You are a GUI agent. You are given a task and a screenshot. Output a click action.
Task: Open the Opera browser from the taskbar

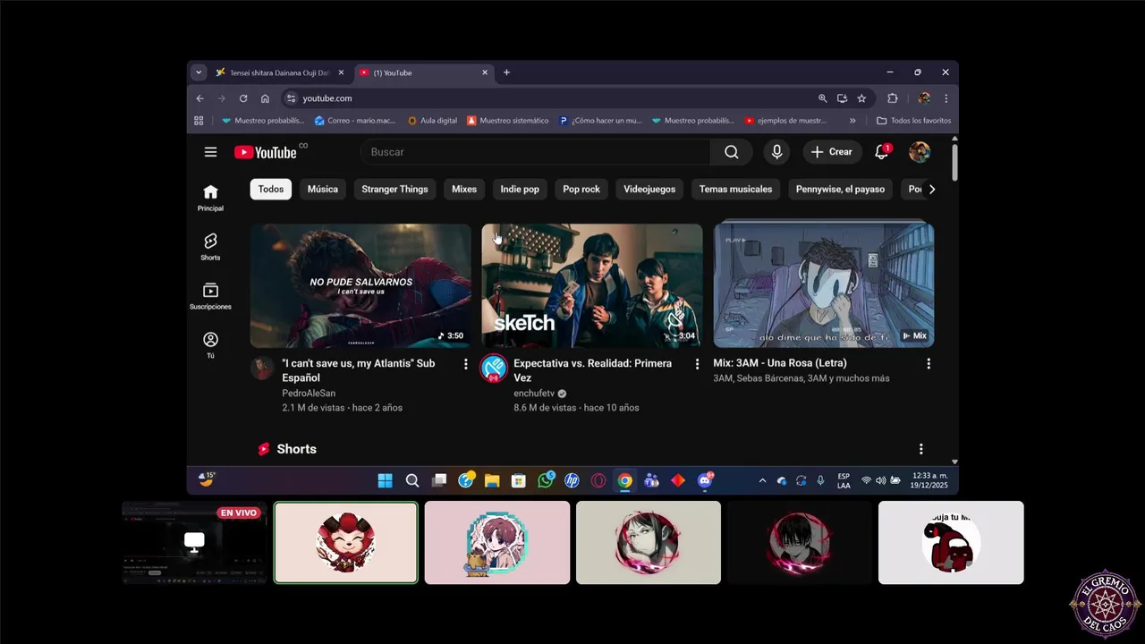pos(598,481)
